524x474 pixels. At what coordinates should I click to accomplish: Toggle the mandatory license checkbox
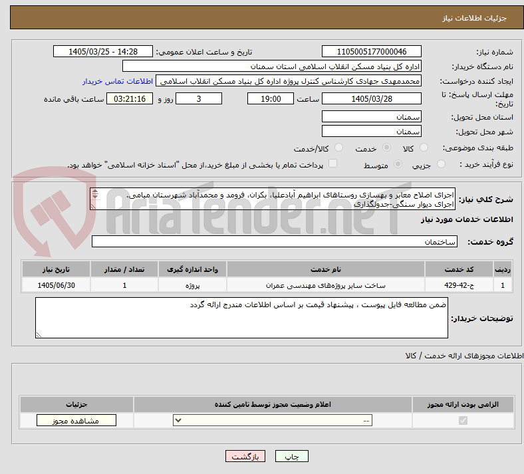coord(463,420)
